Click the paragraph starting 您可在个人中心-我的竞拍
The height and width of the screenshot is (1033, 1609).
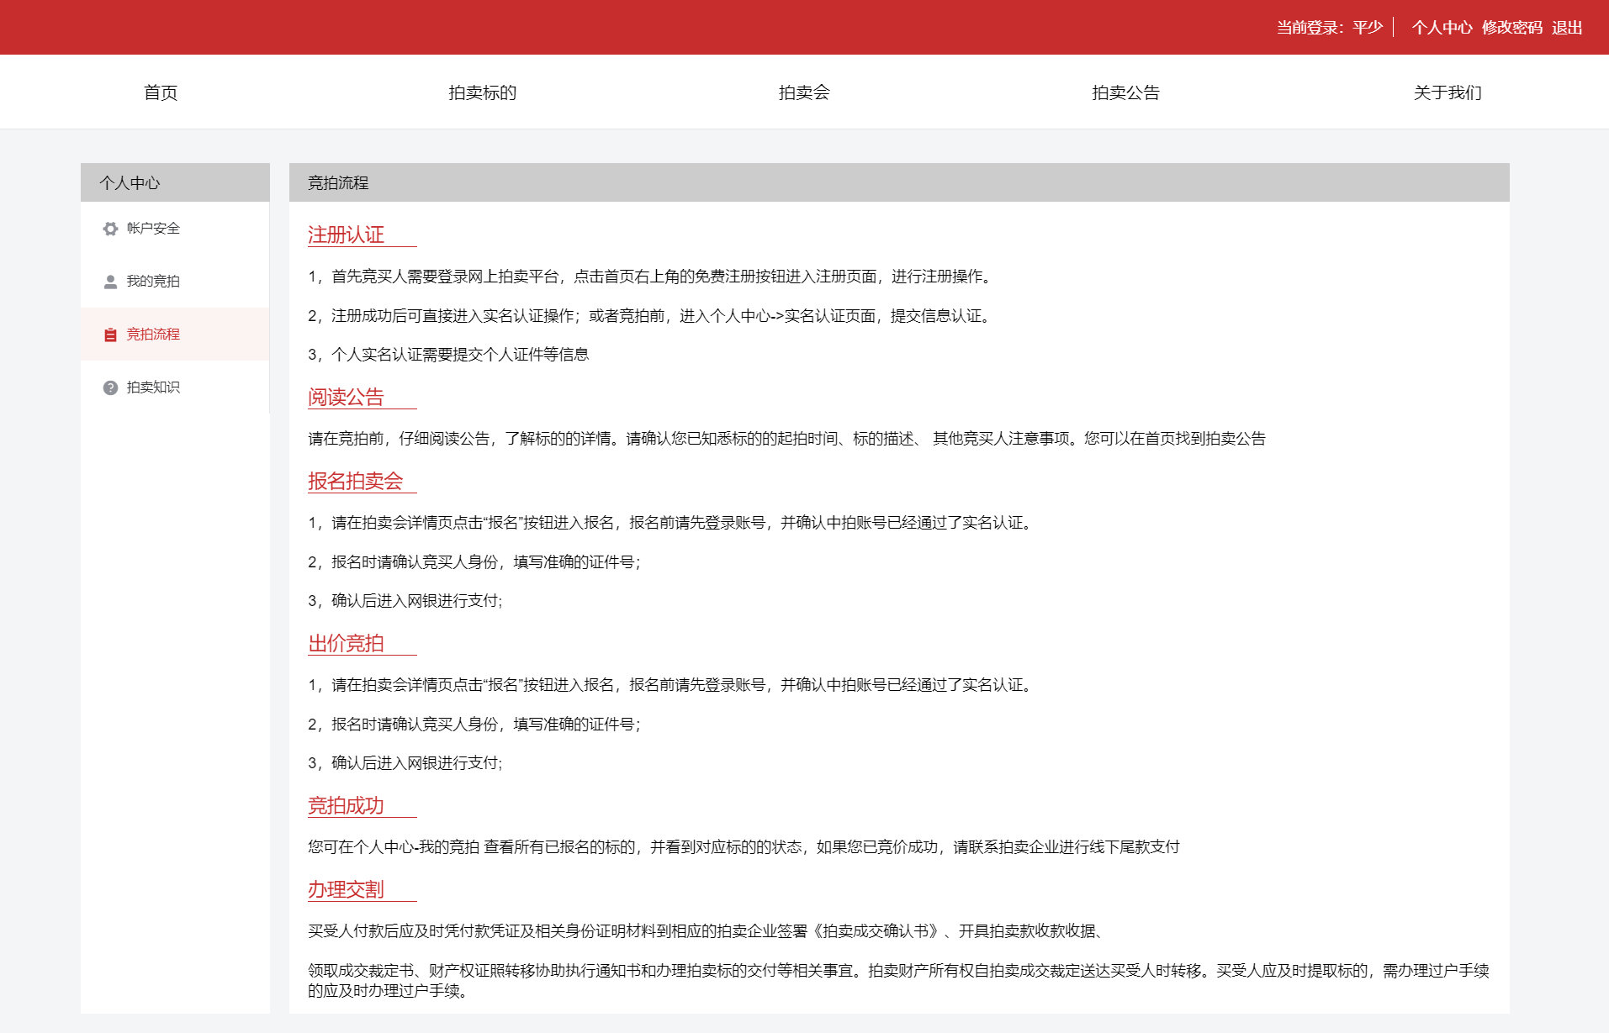point(744,847)
